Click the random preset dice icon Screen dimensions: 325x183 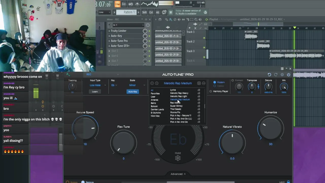point(199,83)
